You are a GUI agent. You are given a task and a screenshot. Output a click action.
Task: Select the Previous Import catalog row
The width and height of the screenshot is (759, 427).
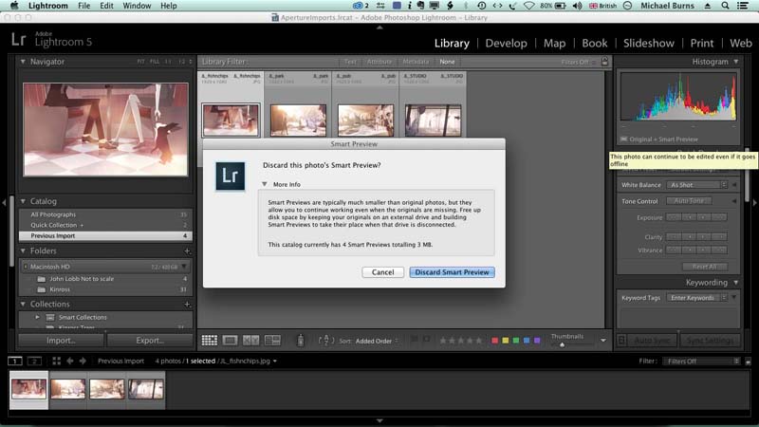coord(105,235)
